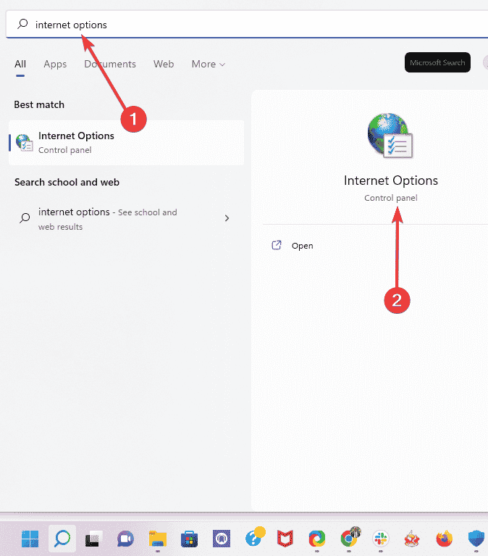488x556 pixels.
Task: Open File Explorer from the taskbar
Action: [158, 539]
